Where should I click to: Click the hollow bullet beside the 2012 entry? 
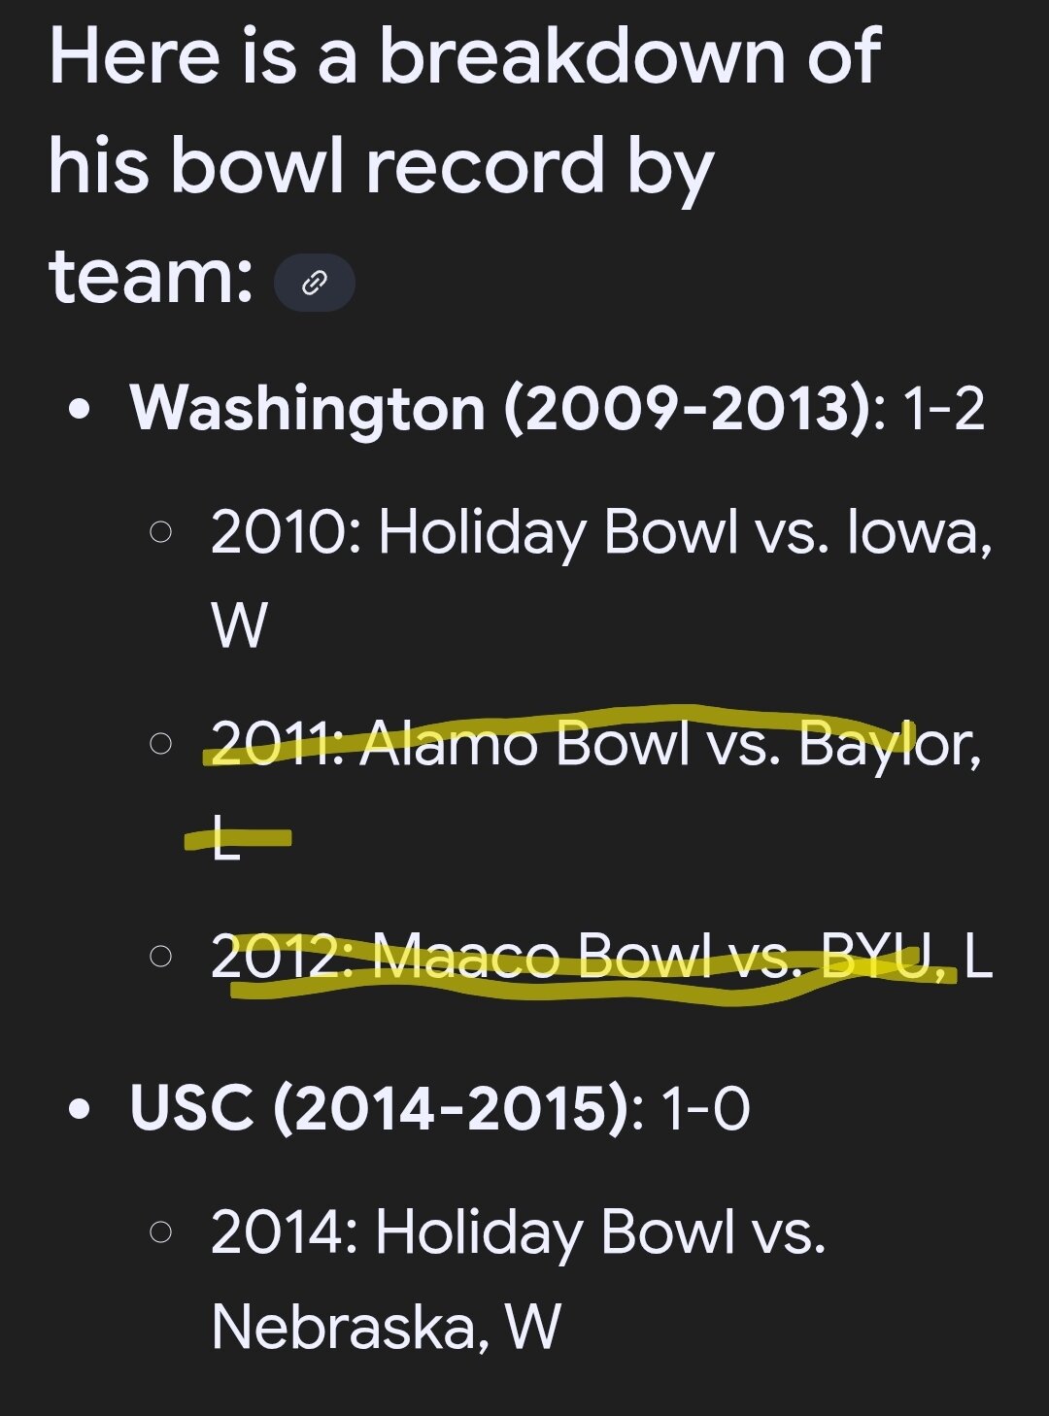(161, 957)
